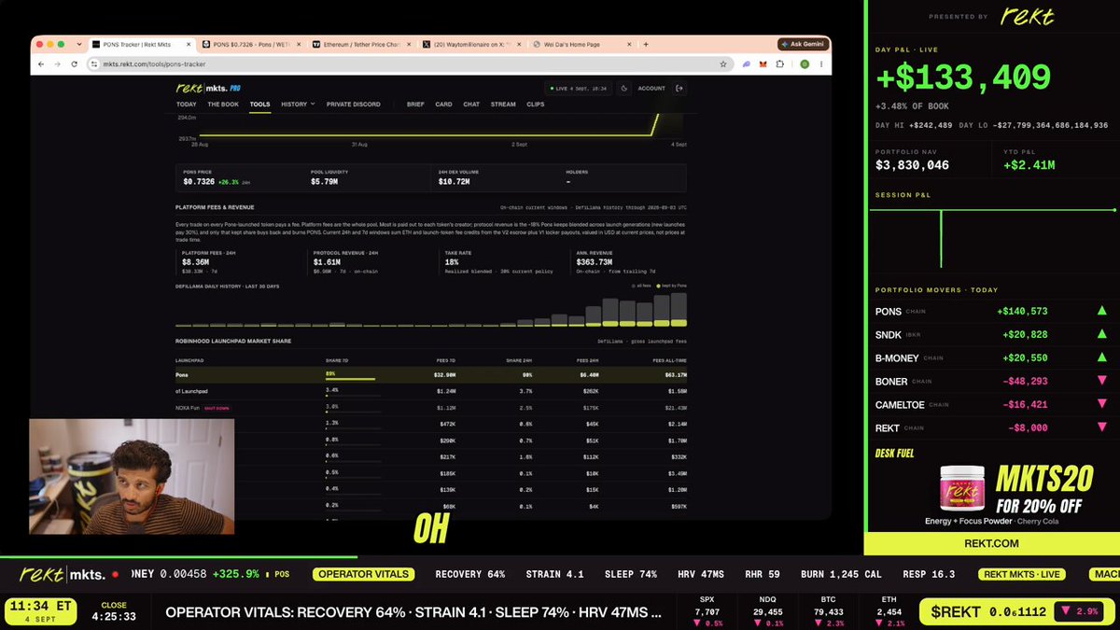Click the Pons row's 89% share bar
Screen dimensions: 1120x630
click(350, 379)
